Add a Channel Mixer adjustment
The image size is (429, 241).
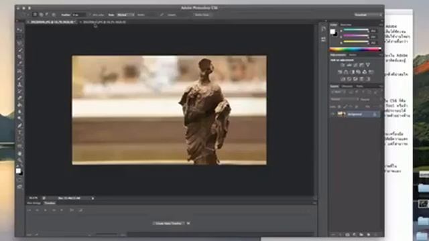click(365, 72)
